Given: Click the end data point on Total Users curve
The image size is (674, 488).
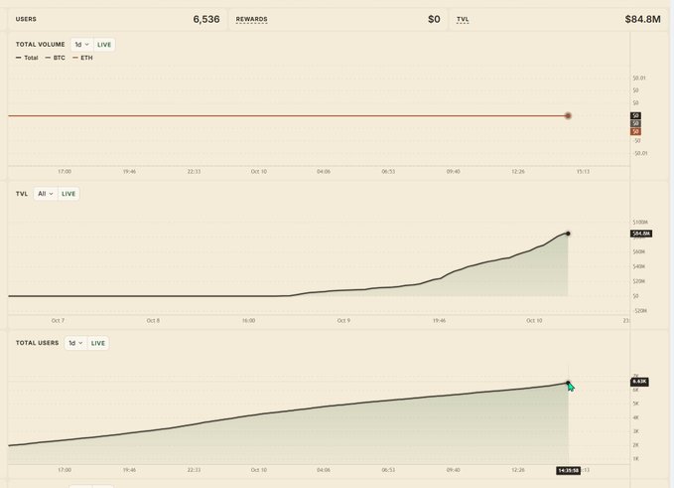Looking at the screenshot, I should click(568, 383).
